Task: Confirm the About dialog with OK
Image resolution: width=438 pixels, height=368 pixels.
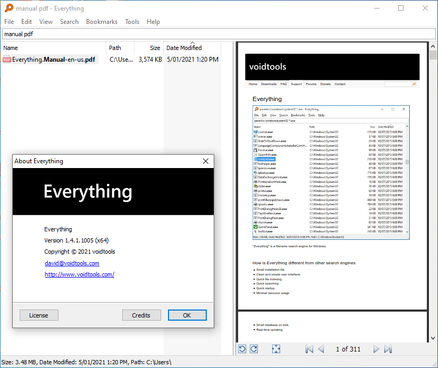Action: [187, 315]
